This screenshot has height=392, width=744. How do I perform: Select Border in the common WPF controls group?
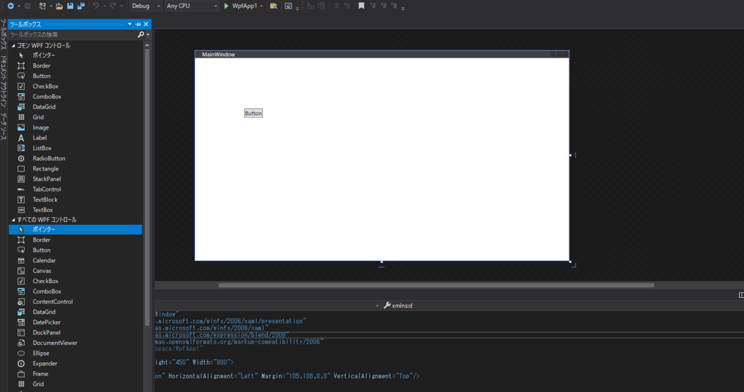coord(76,66)
